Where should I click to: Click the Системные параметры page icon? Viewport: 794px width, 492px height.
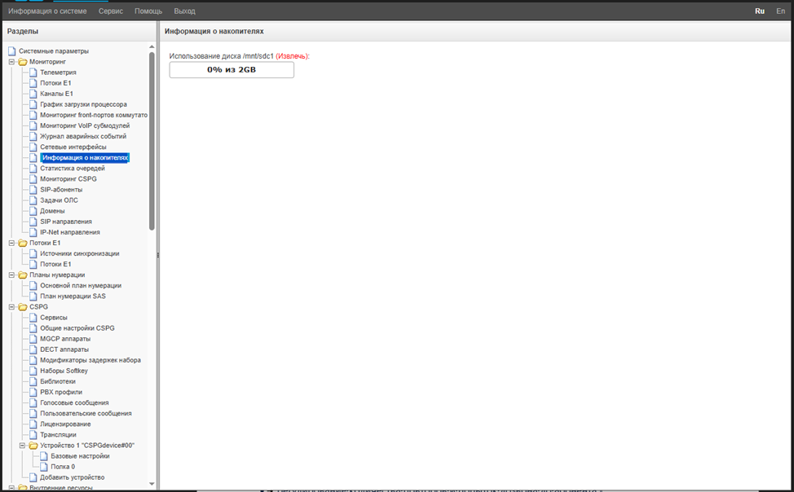[12, 51]
